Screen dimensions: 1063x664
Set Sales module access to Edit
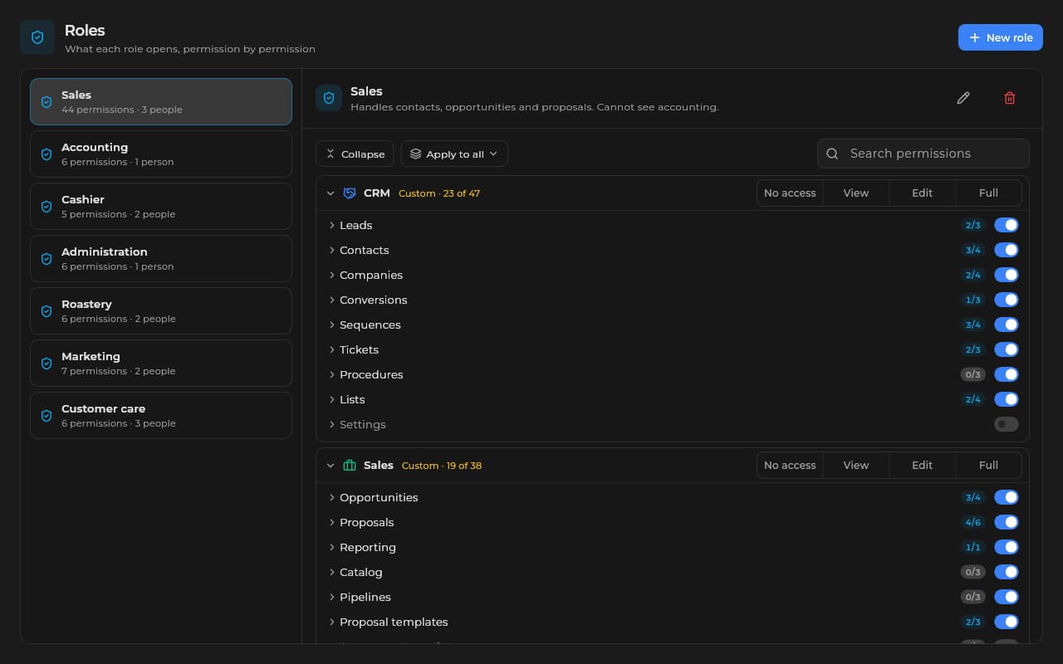tap(923, 466)
